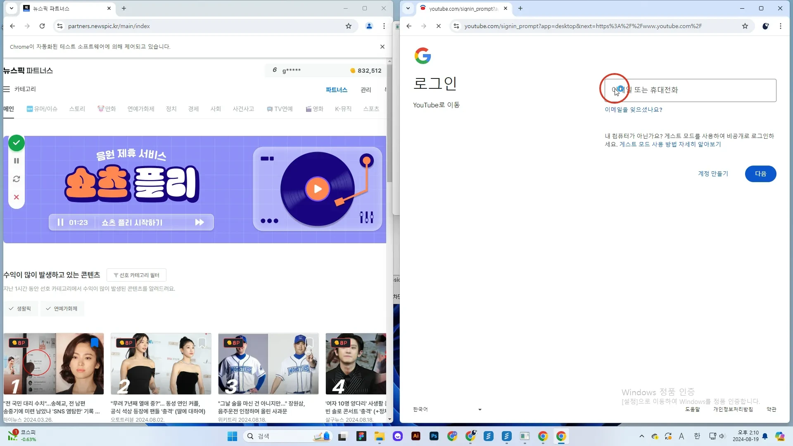Viewport: 793px width, 446px height.
Task: Open Chrome menu in the Newspic window
Action: coord(384,26)
